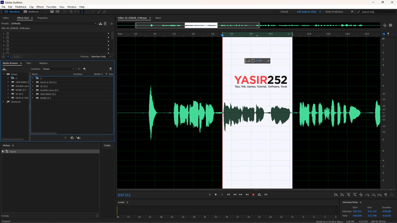Select the Move tool in toolbar
The height and width of the screenshot is (223, 397).
pyautogui.click(x=65, y=11)
